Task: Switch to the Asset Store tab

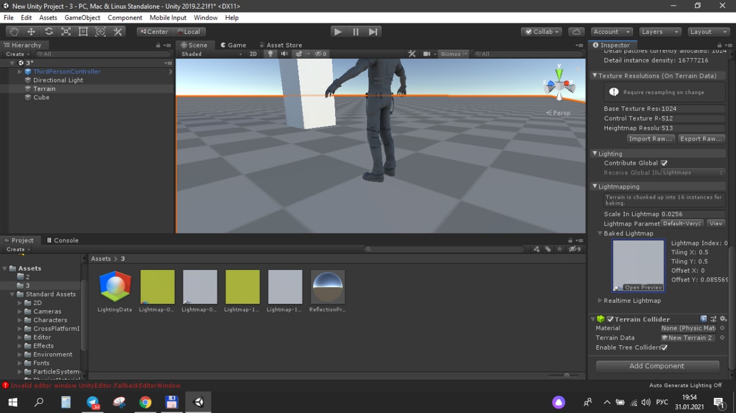Action: tap(280, 45)
